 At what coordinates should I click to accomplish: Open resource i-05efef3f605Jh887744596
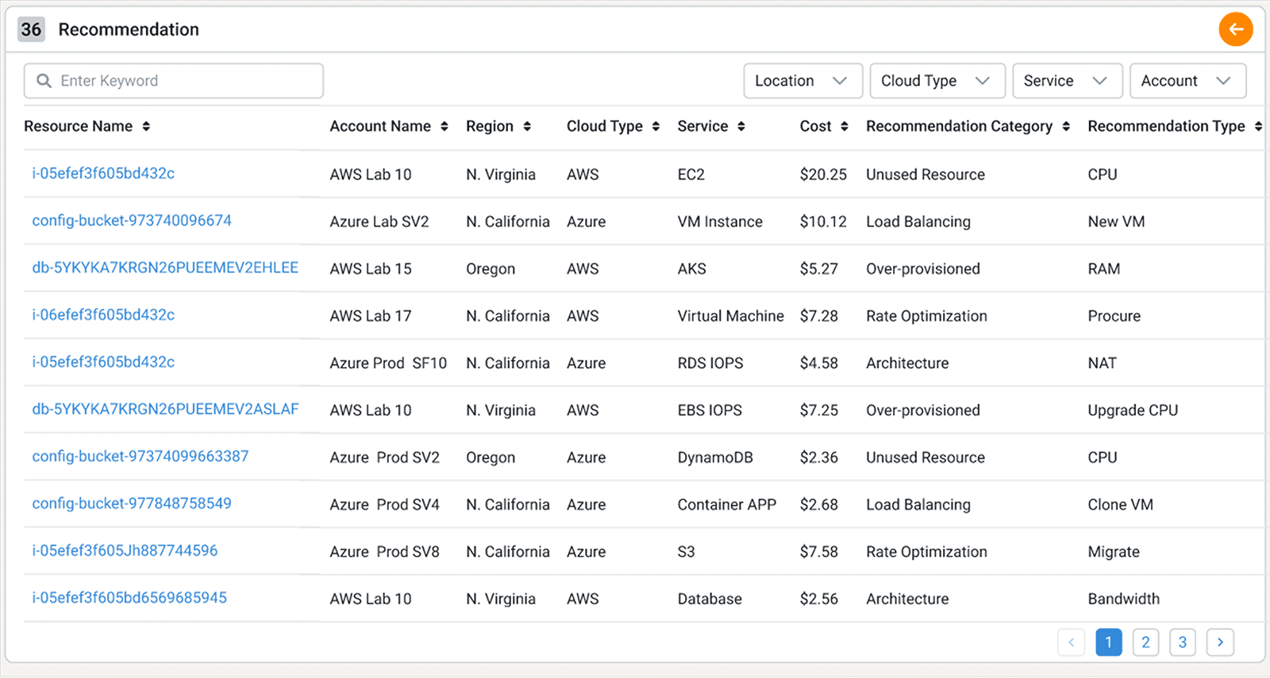pyautogui.click(x=125, y=550)
